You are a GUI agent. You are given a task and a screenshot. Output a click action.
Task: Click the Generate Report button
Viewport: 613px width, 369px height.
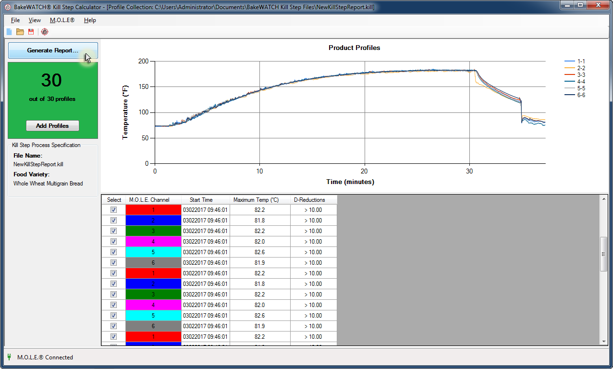[x=53, y=50]
